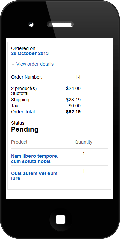Click the Pending status text

[x=25, y=129]
